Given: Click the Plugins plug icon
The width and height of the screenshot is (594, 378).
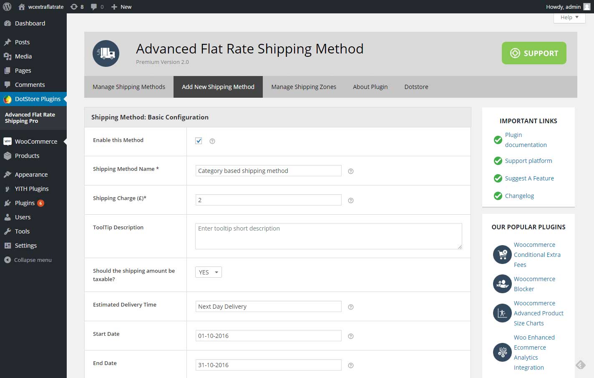Looking at the screenshot, I should [8, 203].
